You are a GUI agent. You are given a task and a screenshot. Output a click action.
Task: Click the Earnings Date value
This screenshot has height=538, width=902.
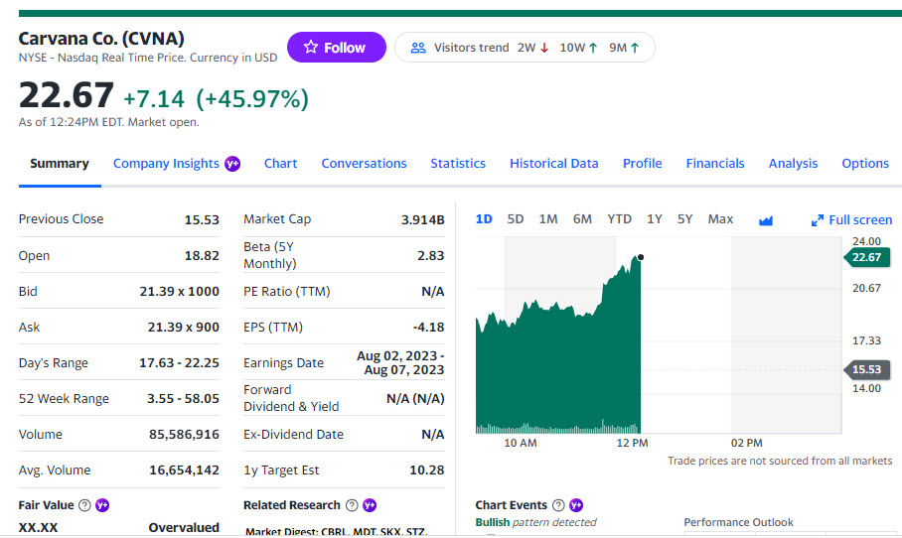point(400,362)
